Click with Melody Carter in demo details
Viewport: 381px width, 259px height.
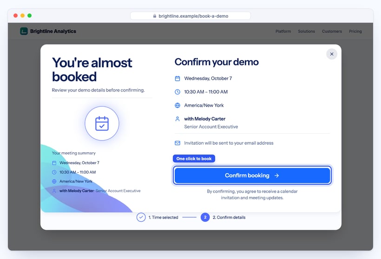[204, 119]
